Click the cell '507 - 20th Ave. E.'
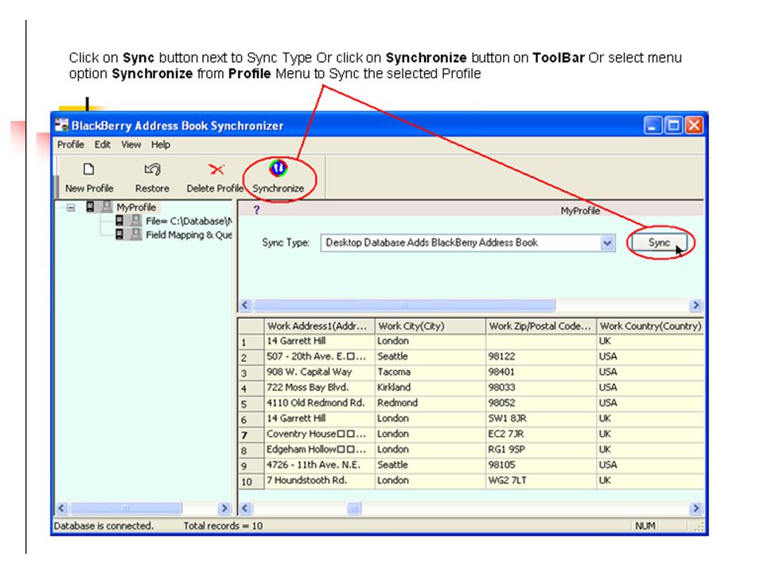764x573 pixels. [x=319, y=357]
